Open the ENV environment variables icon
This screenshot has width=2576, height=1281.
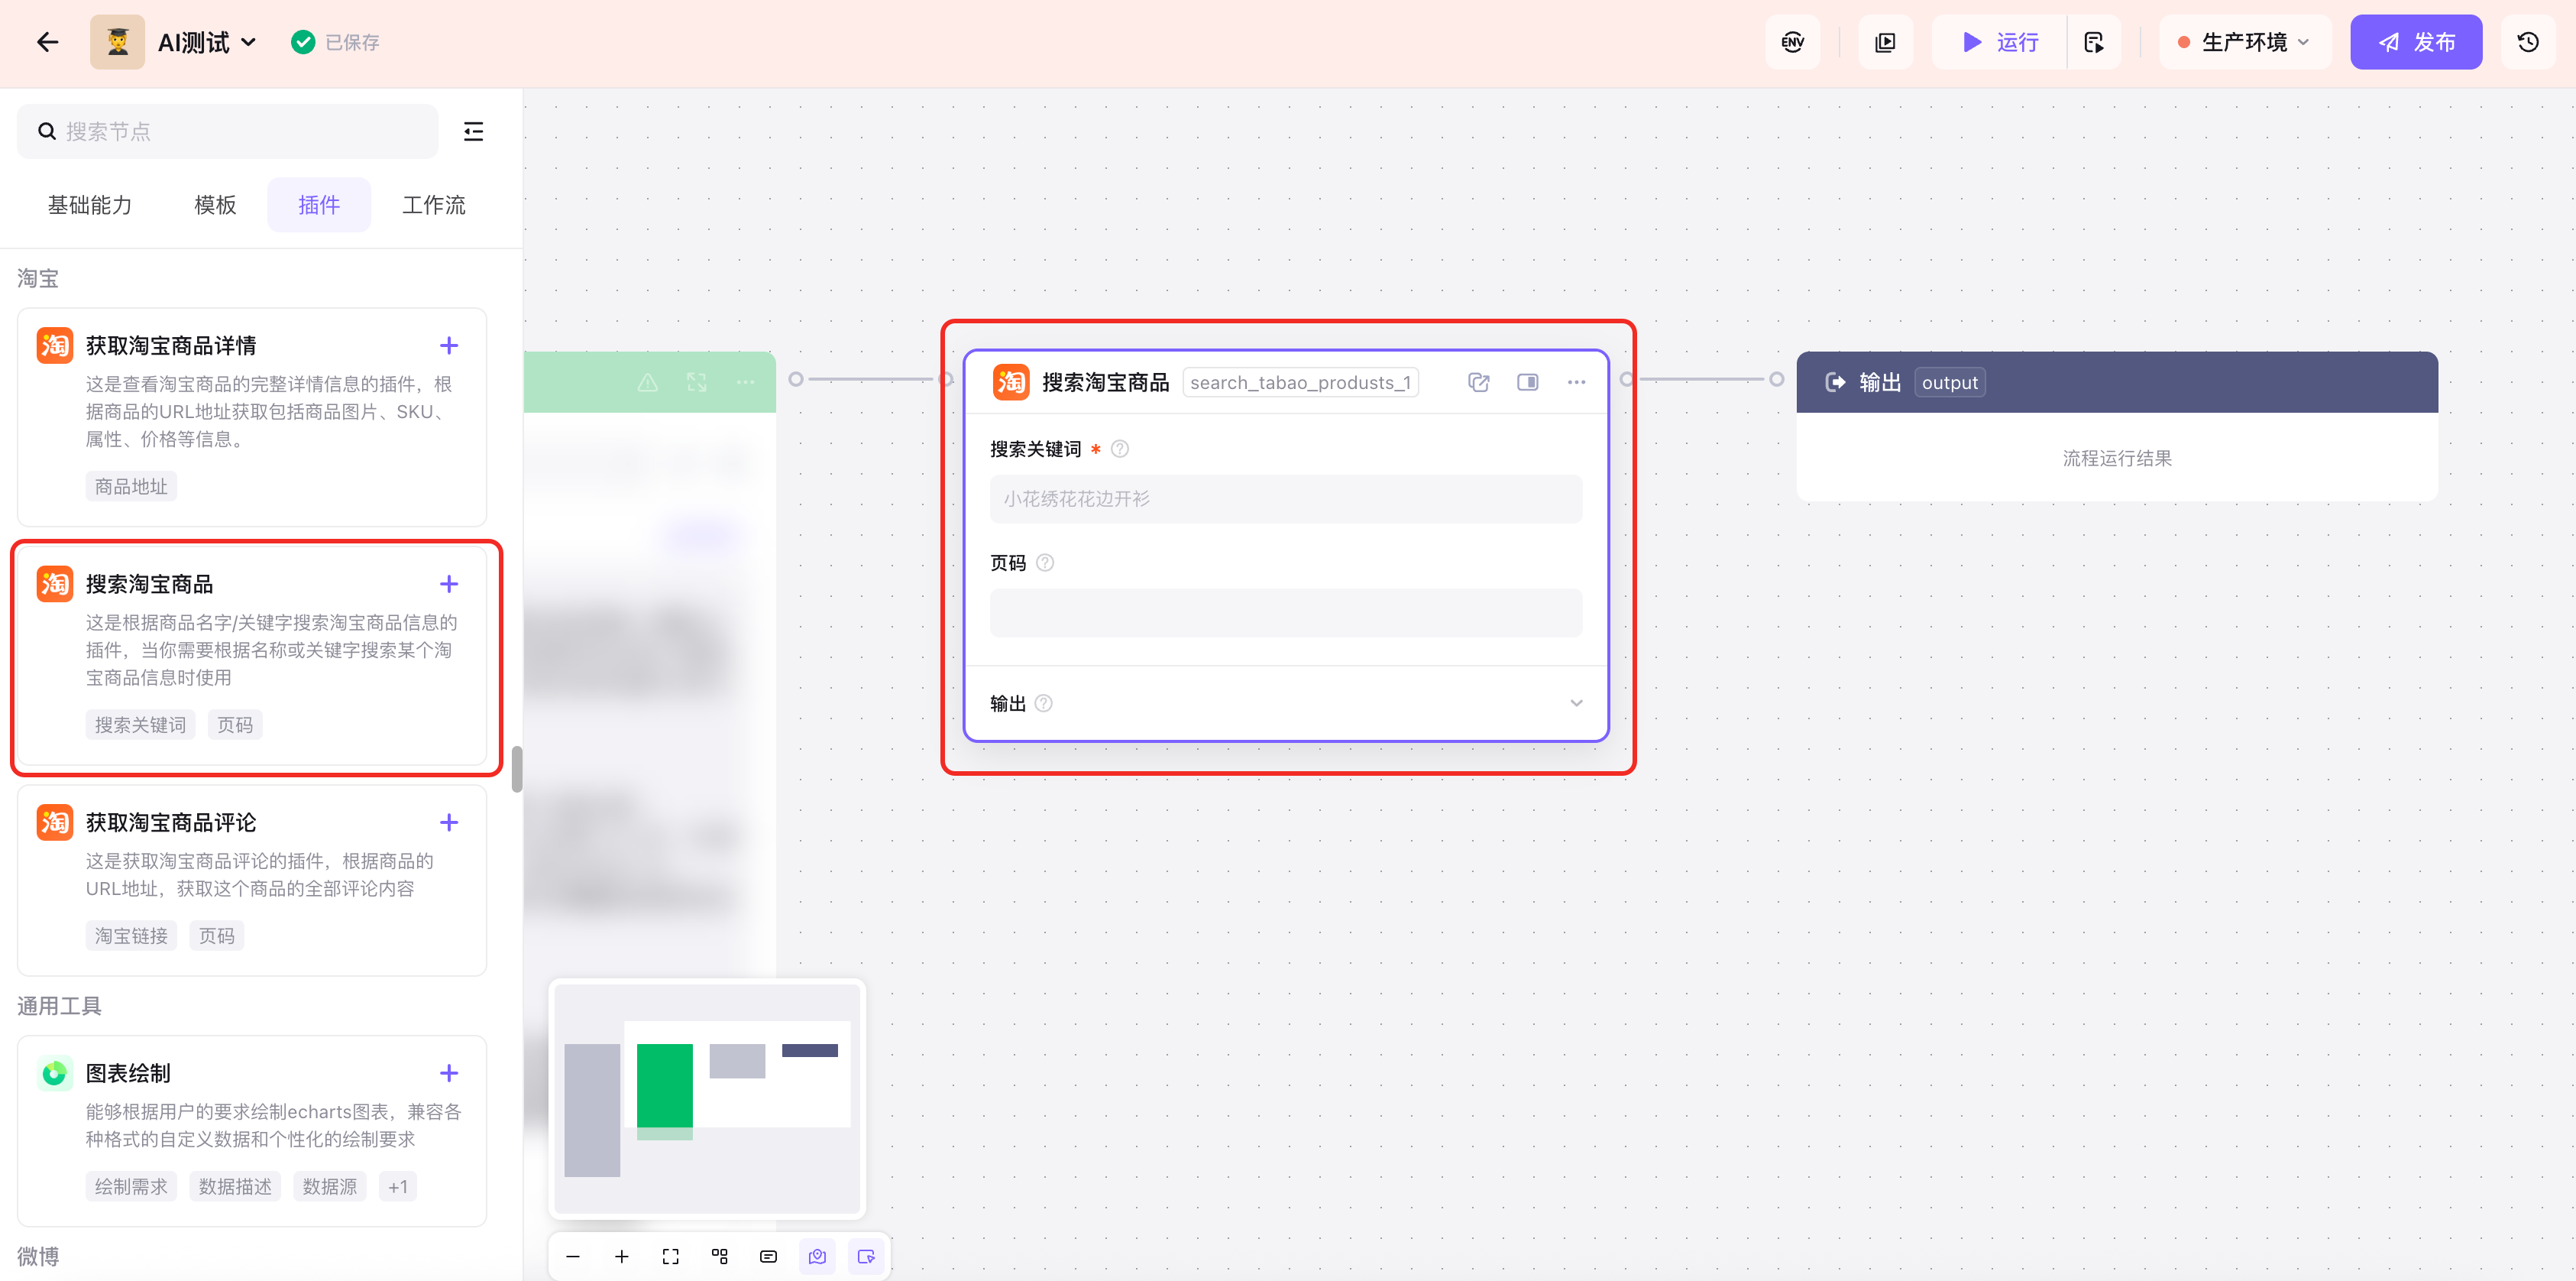pos(1792,42)
